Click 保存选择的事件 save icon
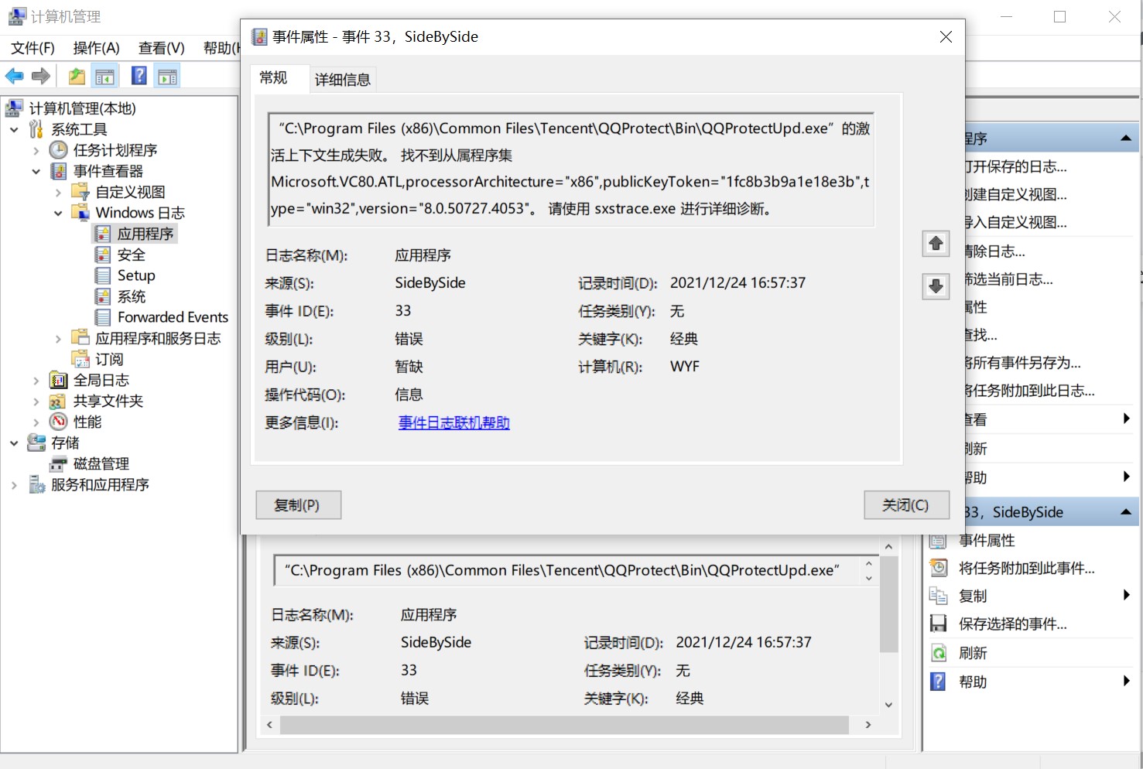Image resolution: width=1143 pixels, height=769 pixels. (939, 624)
